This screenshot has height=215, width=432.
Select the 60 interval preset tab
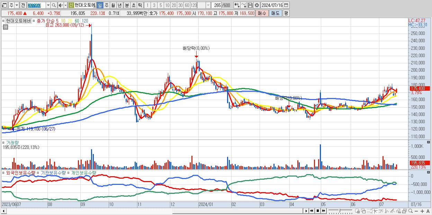(187, 5)
